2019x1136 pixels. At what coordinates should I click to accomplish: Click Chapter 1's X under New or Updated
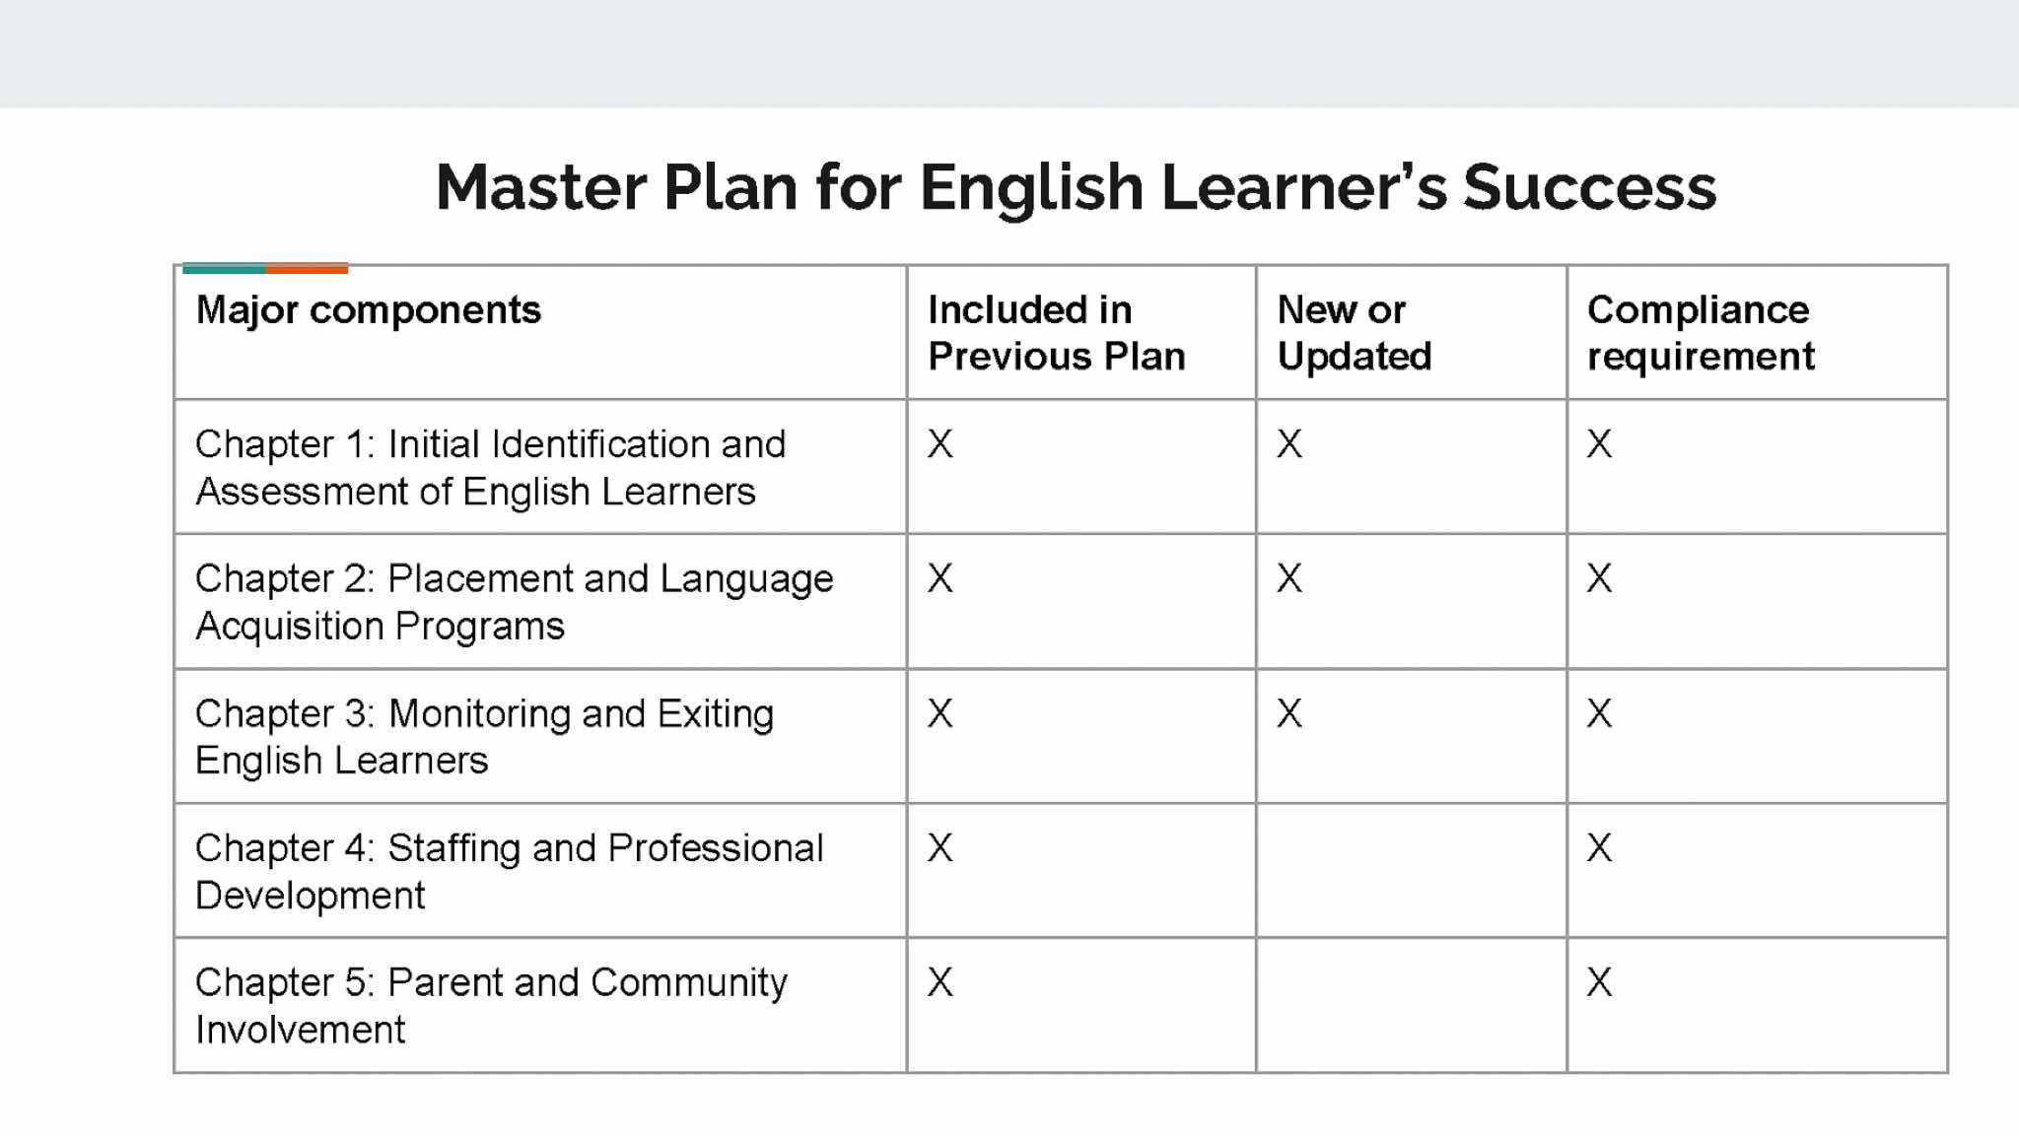(x=1289, y=444)
